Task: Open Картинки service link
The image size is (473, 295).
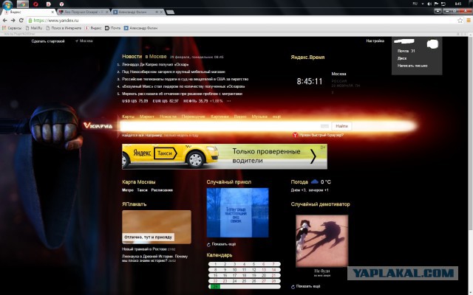Action: 220,117
